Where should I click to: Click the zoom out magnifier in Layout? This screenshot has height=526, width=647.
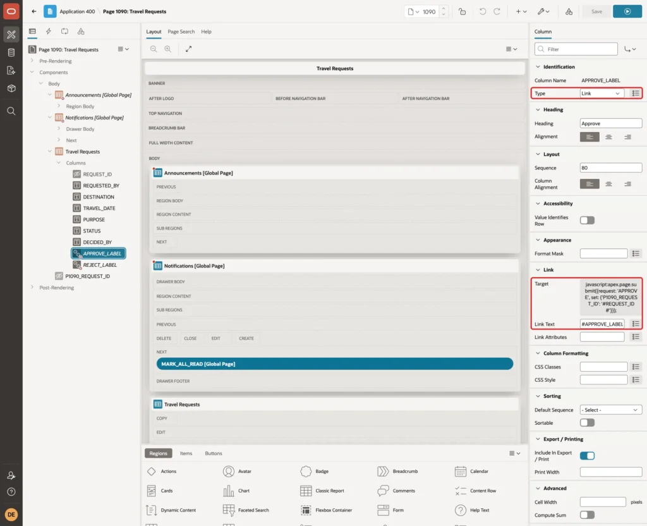[154, 49]
